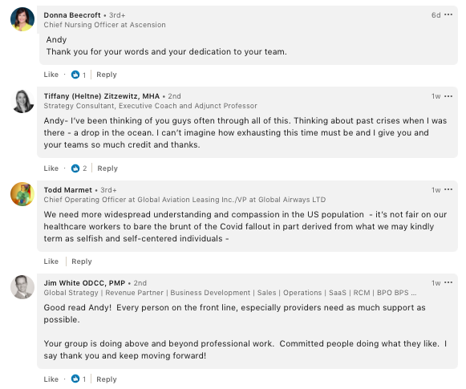Image resolution: width=466 pixels, height=389 pixels.
Task: Open Todd Marmet's profile picture
Action: [22, 194]
